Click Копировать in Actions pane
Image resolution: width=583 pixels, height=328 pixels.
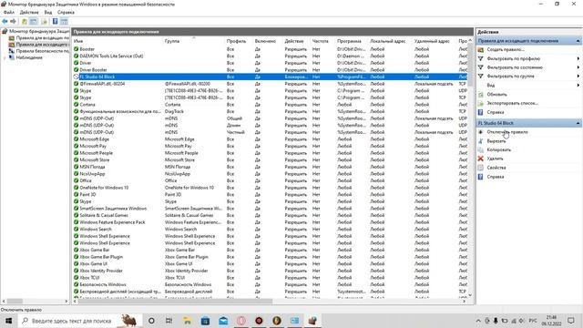pos(498,149)
